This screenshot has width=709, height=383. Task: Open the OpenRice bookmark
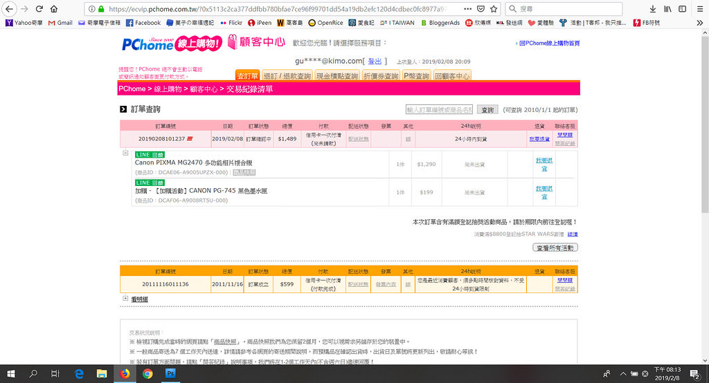325,23
